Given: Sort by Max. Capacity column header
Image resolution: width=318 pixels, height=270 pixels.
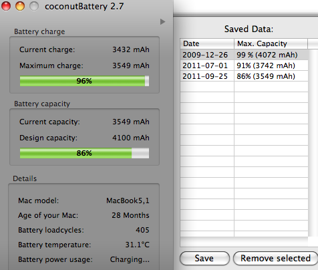Looking at the screenshot, I should pos(271,43).
